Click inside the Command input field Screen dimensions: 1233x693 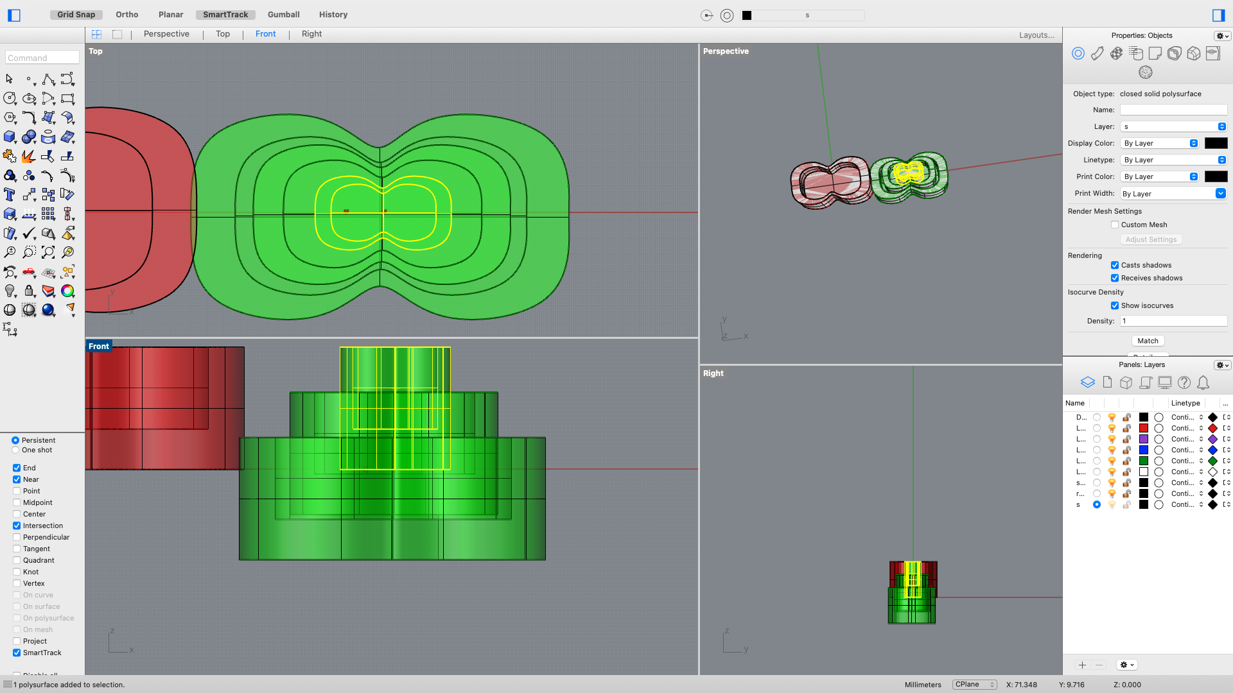point(41,57)
